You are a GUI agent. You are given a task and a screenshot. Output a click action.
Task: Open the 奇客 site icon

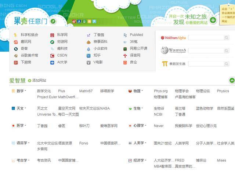click(16, 49)
